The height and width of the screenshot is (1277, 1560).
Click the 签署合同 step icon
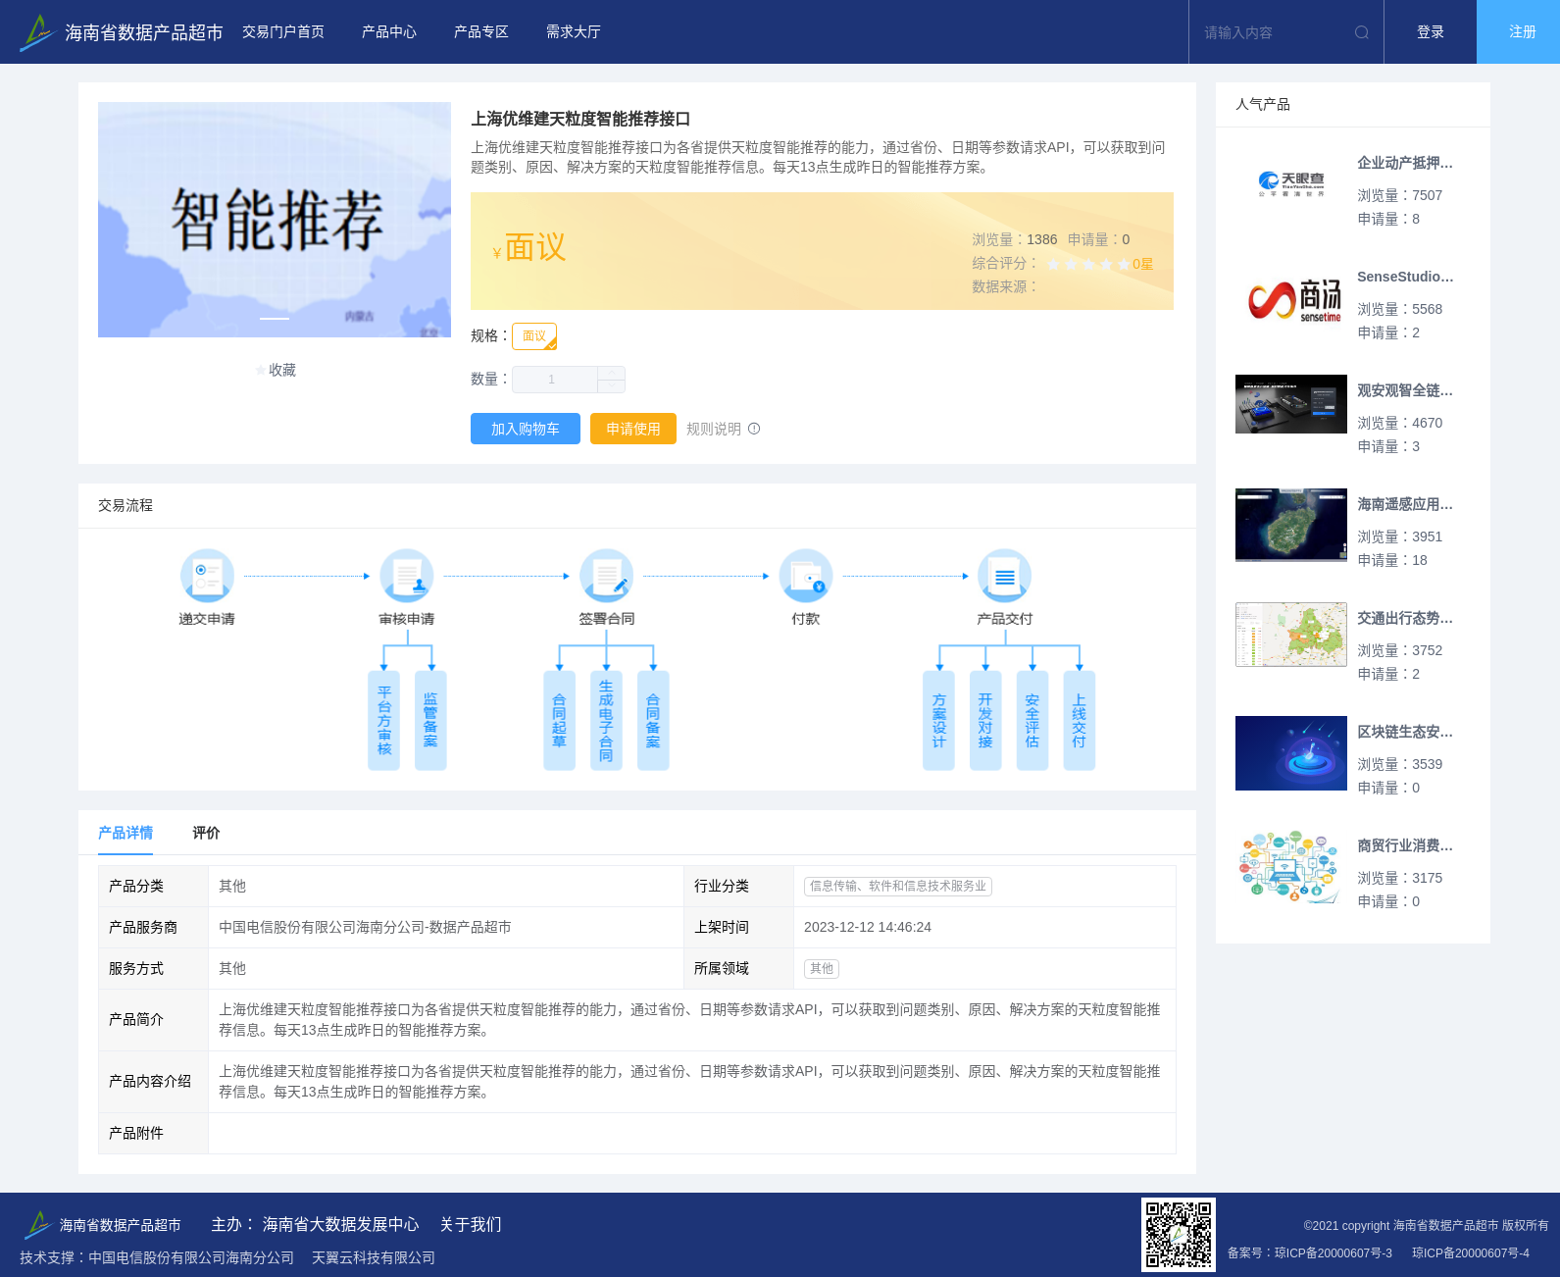[x=606, y=576]
